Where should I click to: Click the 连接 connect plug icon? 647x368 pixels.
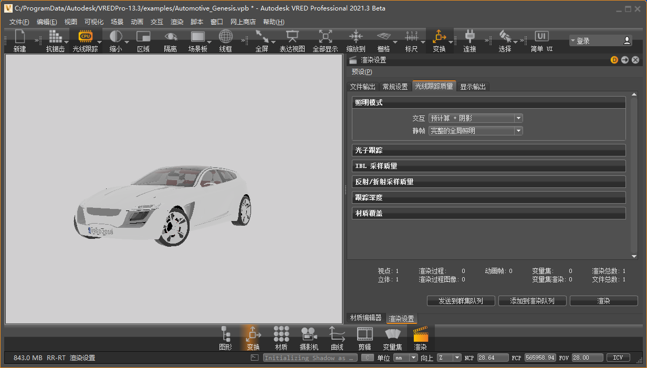pos(469,36)
